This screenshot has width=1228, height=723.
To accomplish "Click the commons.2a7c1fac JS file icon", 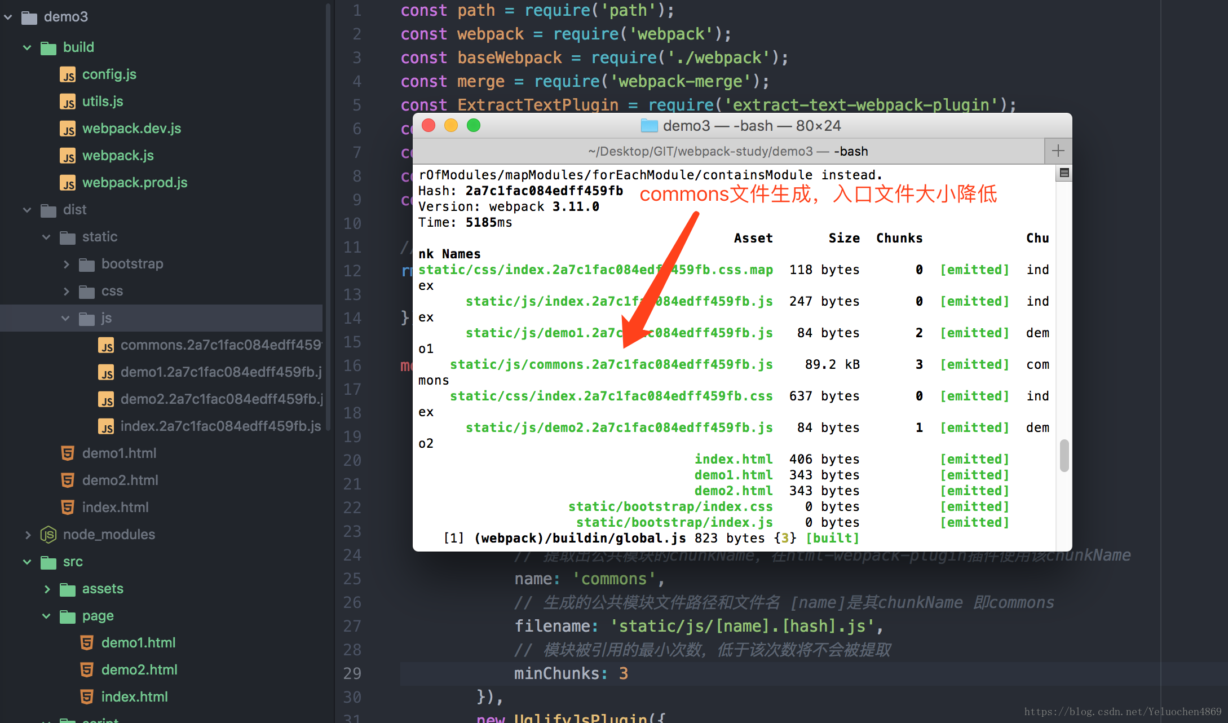I will click(x=106, y=345).
